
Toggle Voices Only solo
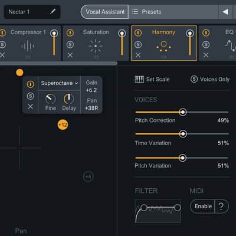210,79
